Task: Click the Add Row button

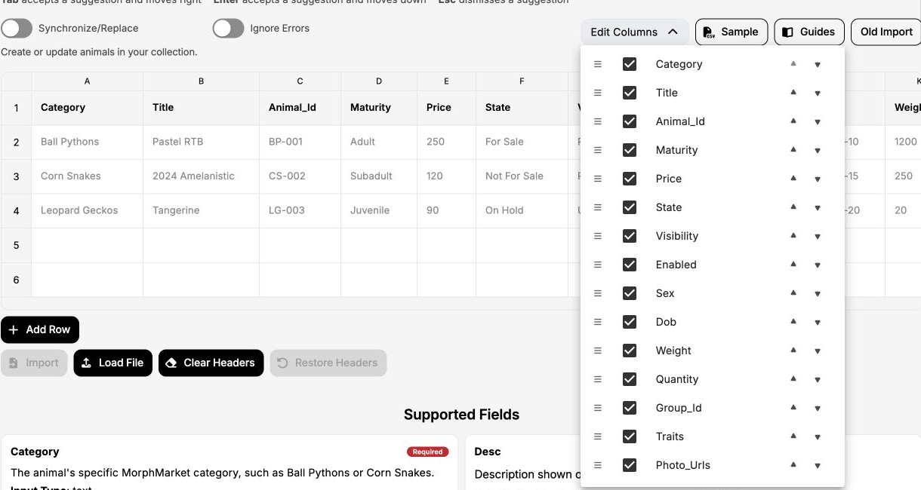Action: point(40,329)
